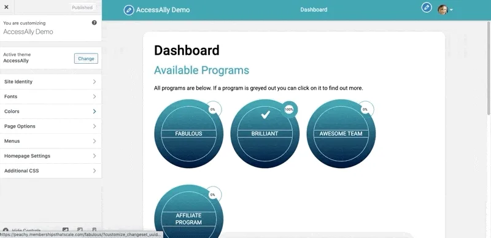Close the customizer with the X icon
The image size is (491, 238).
coord(6,7)
